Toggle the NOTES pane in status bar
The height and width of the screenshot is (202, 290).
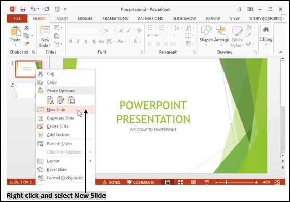coord(111,182)
